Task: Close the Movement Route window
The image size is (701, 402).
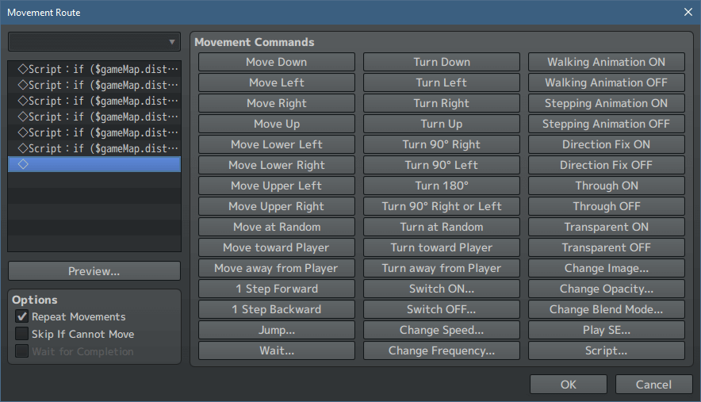Action: click(688, 12)
